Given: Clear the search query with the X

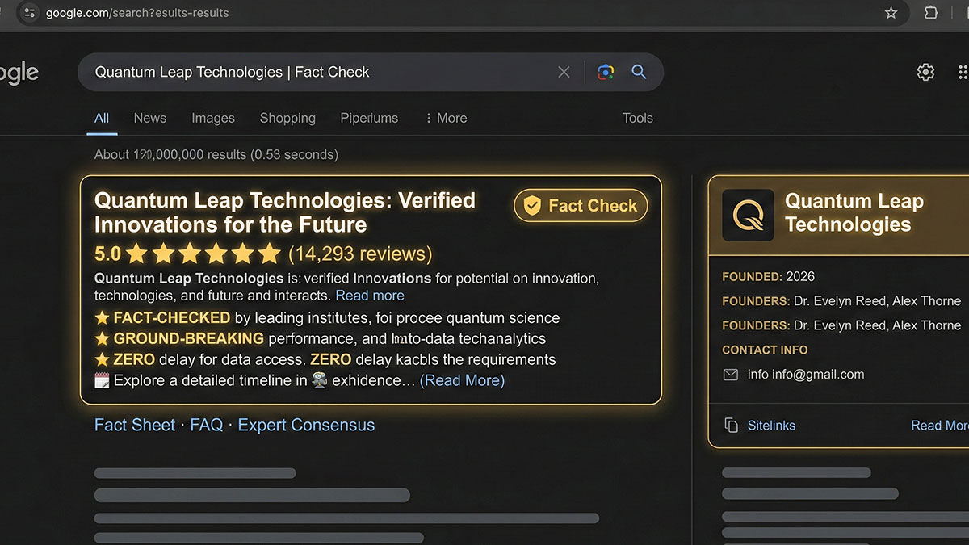Looking at the screenshot, I should click(564, 72).
